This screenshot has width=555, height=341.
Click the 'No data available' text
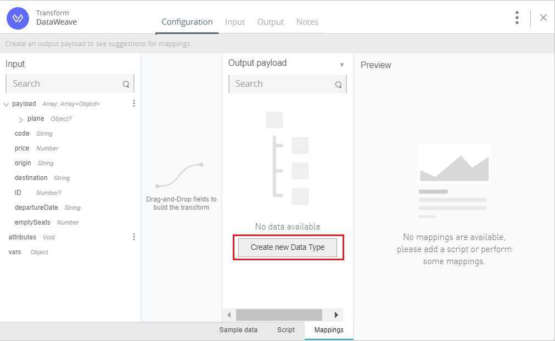288,227
